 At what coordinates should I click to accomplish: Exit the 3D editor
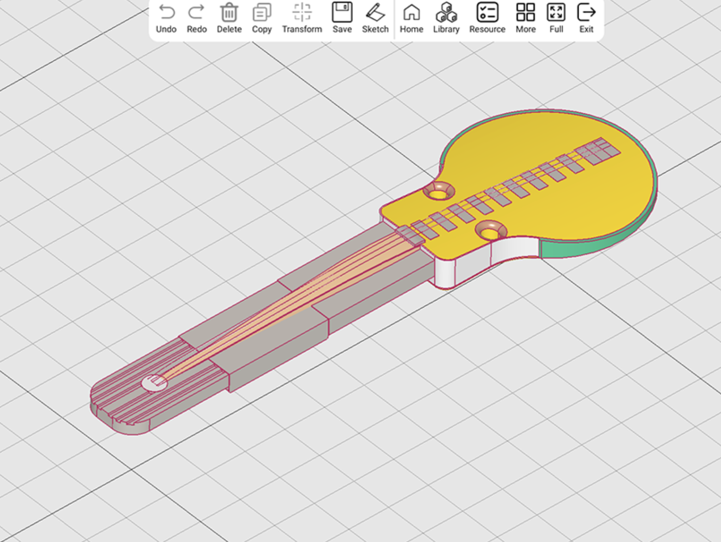point(586,13)
